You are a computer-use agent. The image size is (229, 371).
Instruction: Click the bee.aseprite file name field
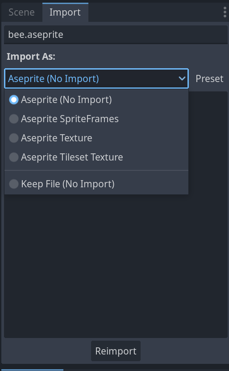point(116,35)
